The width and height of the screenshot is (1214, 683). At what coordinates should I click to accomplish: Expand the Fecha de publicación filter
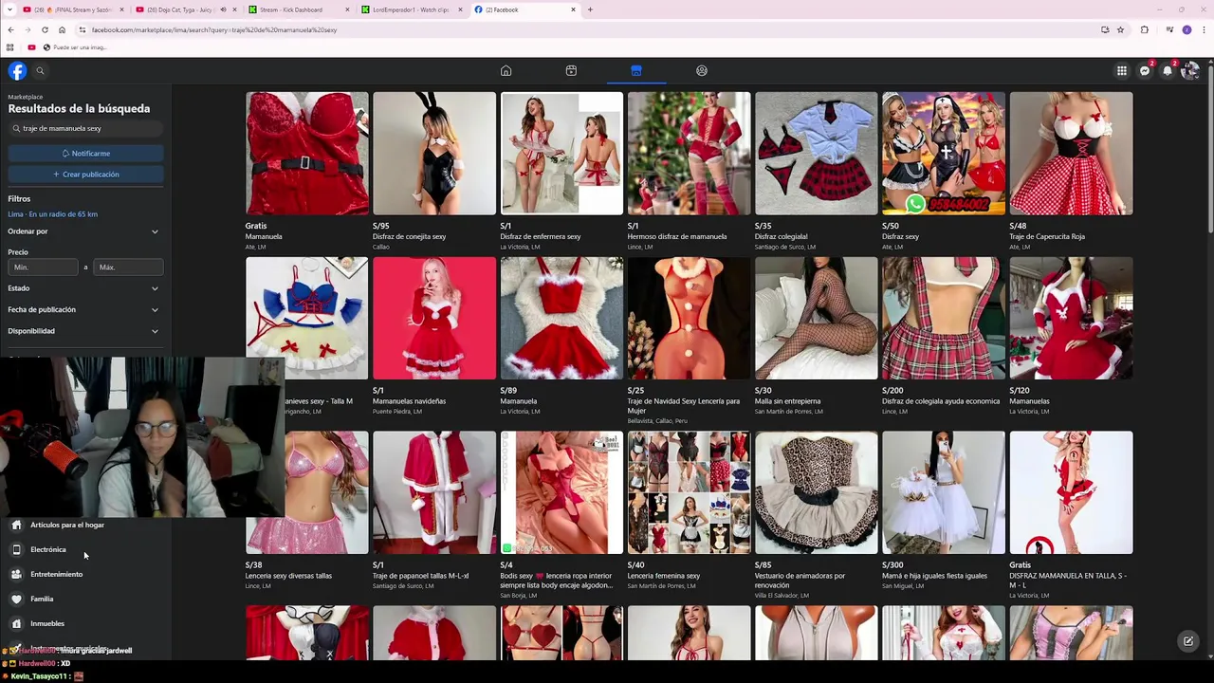tap(83, 309)
